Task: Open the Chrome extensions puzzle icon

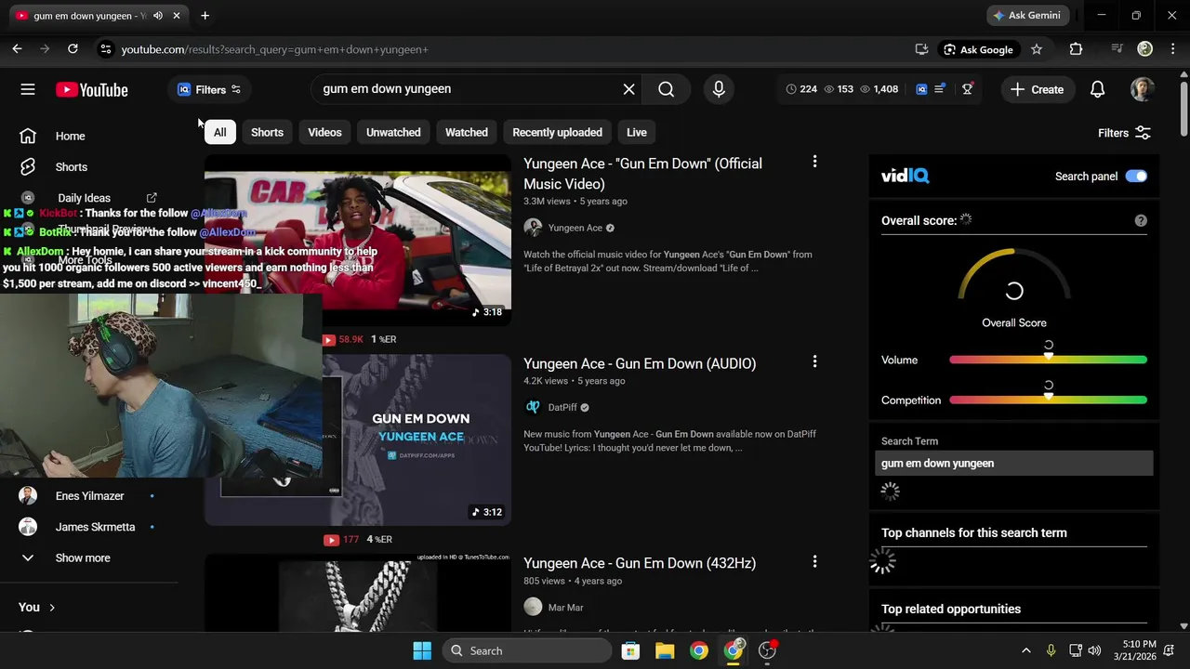Action: pyautogui.click(x=1076, y=49)
